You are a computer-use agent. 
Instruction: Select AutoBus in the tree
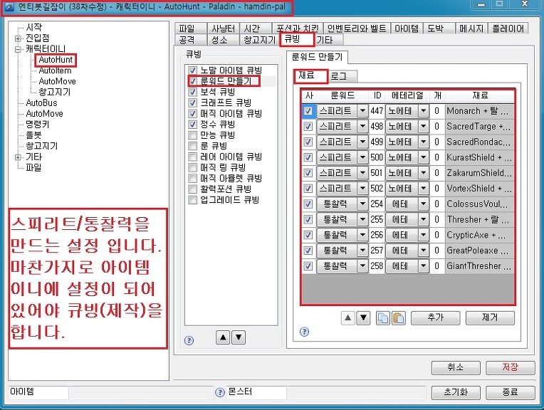(41, 103)
